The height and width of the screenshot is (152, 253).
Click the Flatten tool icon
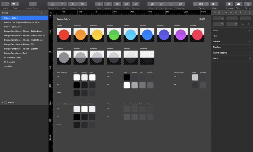click(x=135, y=4)
